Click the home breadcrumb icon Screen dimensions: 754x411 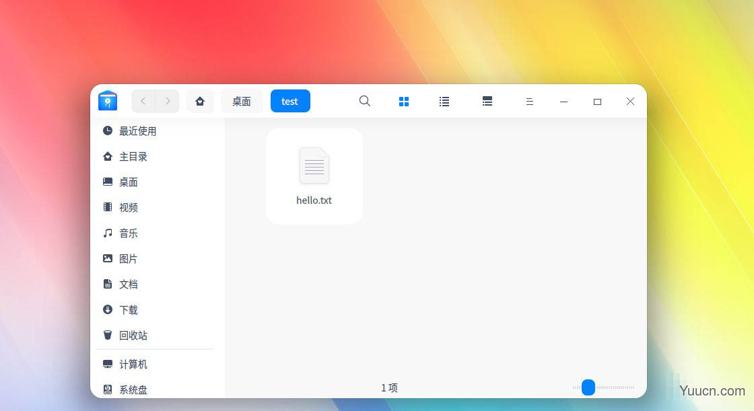click(200, 101)
